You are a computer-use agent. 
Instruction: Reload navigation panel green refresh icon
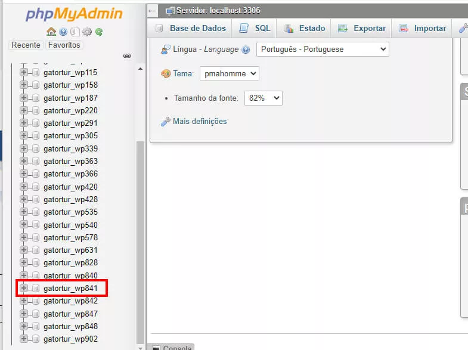click(99, 32)
